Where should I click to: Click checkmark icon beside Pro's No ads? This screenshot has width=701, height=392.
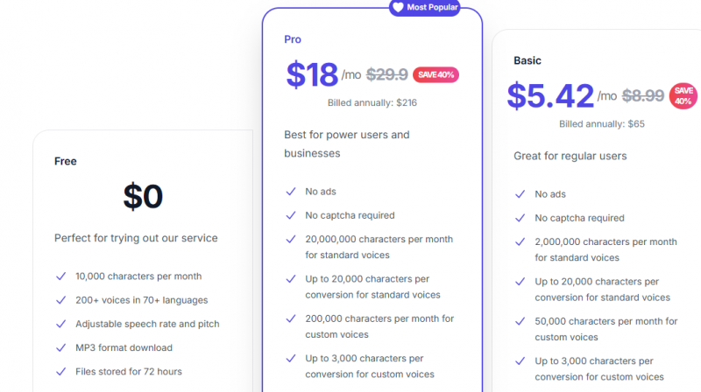tap(291, 192)
